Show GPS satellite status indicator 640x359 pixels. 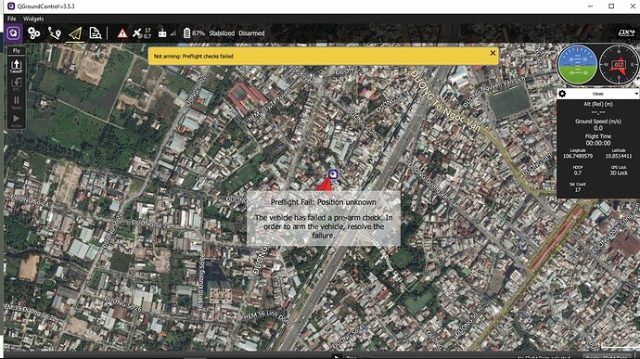point(142,33)
